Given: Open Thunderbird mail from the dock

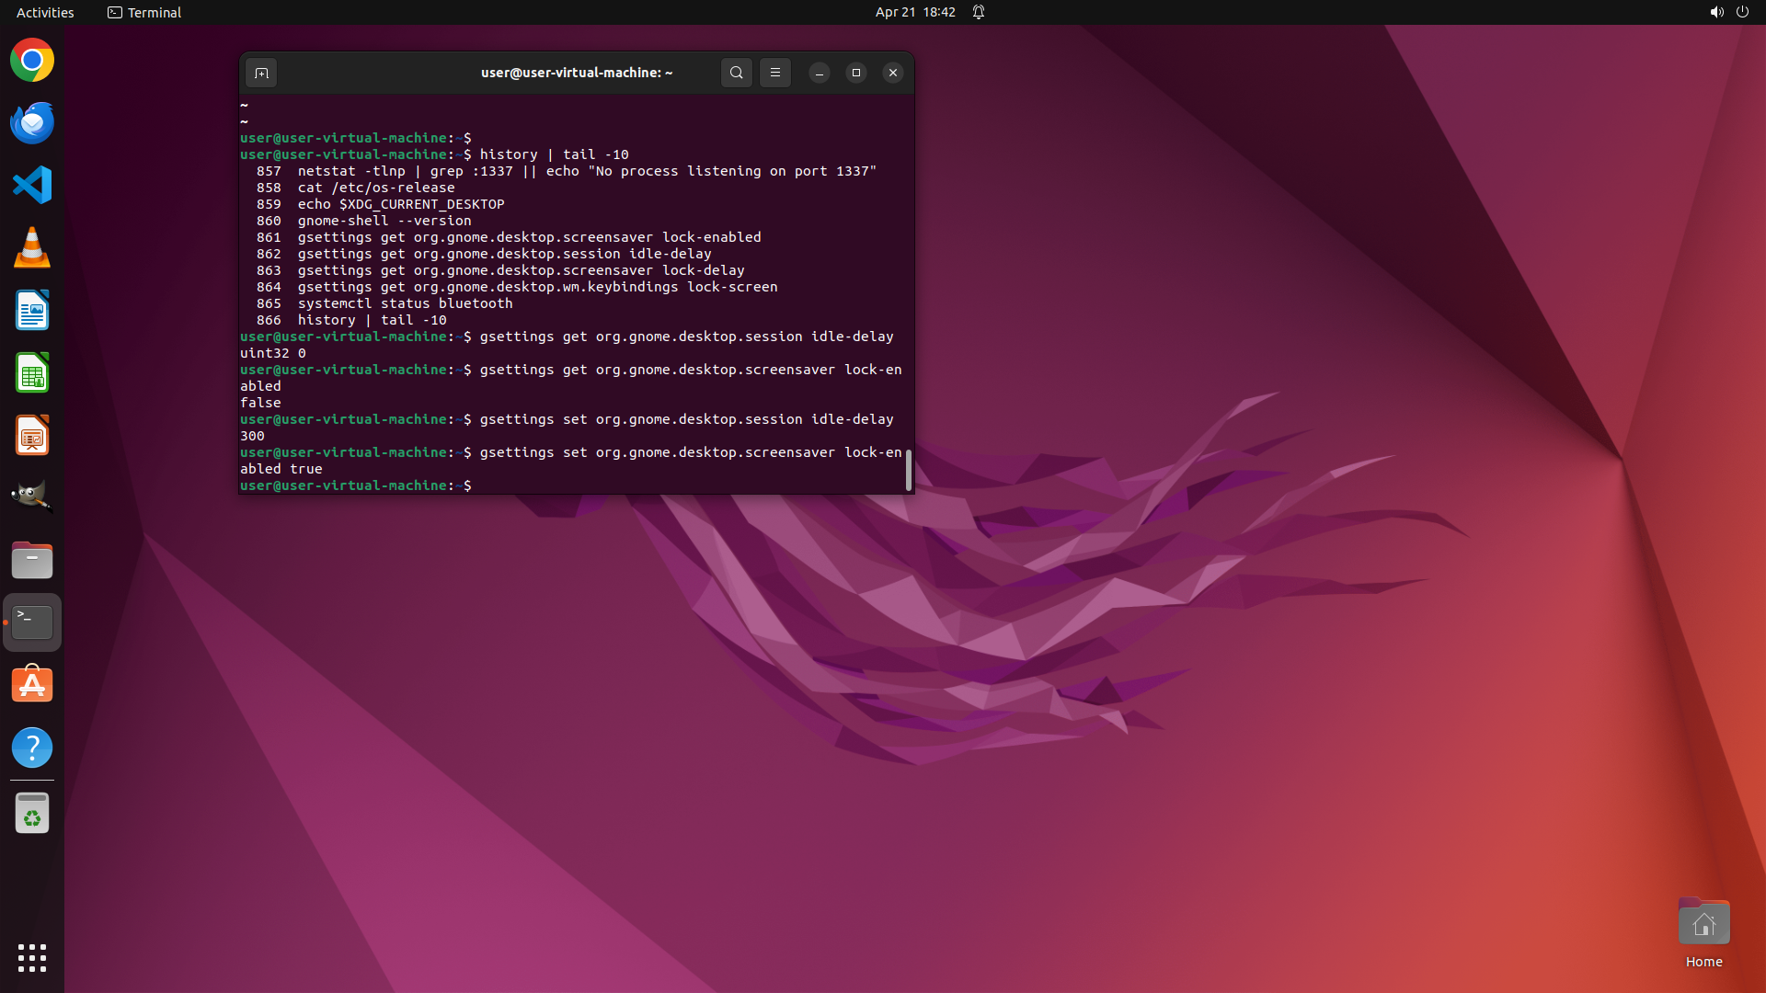Looking at the screenshot, I should click(x=32, y=123).
